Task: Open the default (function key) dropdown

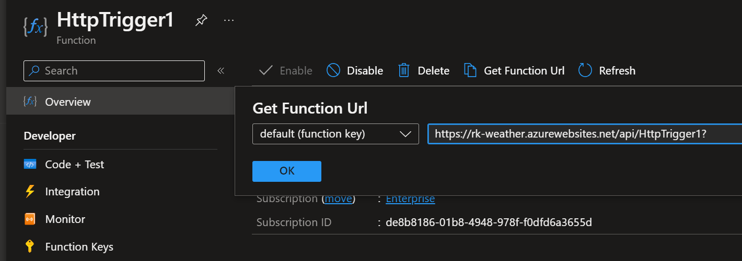Action: [x=335, y=134]
